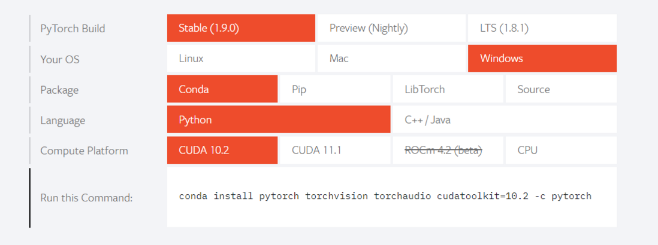This screenshot has height=245, width=658.
Task: Select the Windows OS option
Action: click(x=542, y=59)
